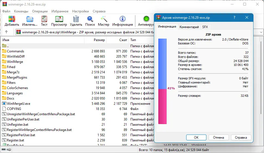Launch the Мастер (Wizard) tool

point(103,21)
